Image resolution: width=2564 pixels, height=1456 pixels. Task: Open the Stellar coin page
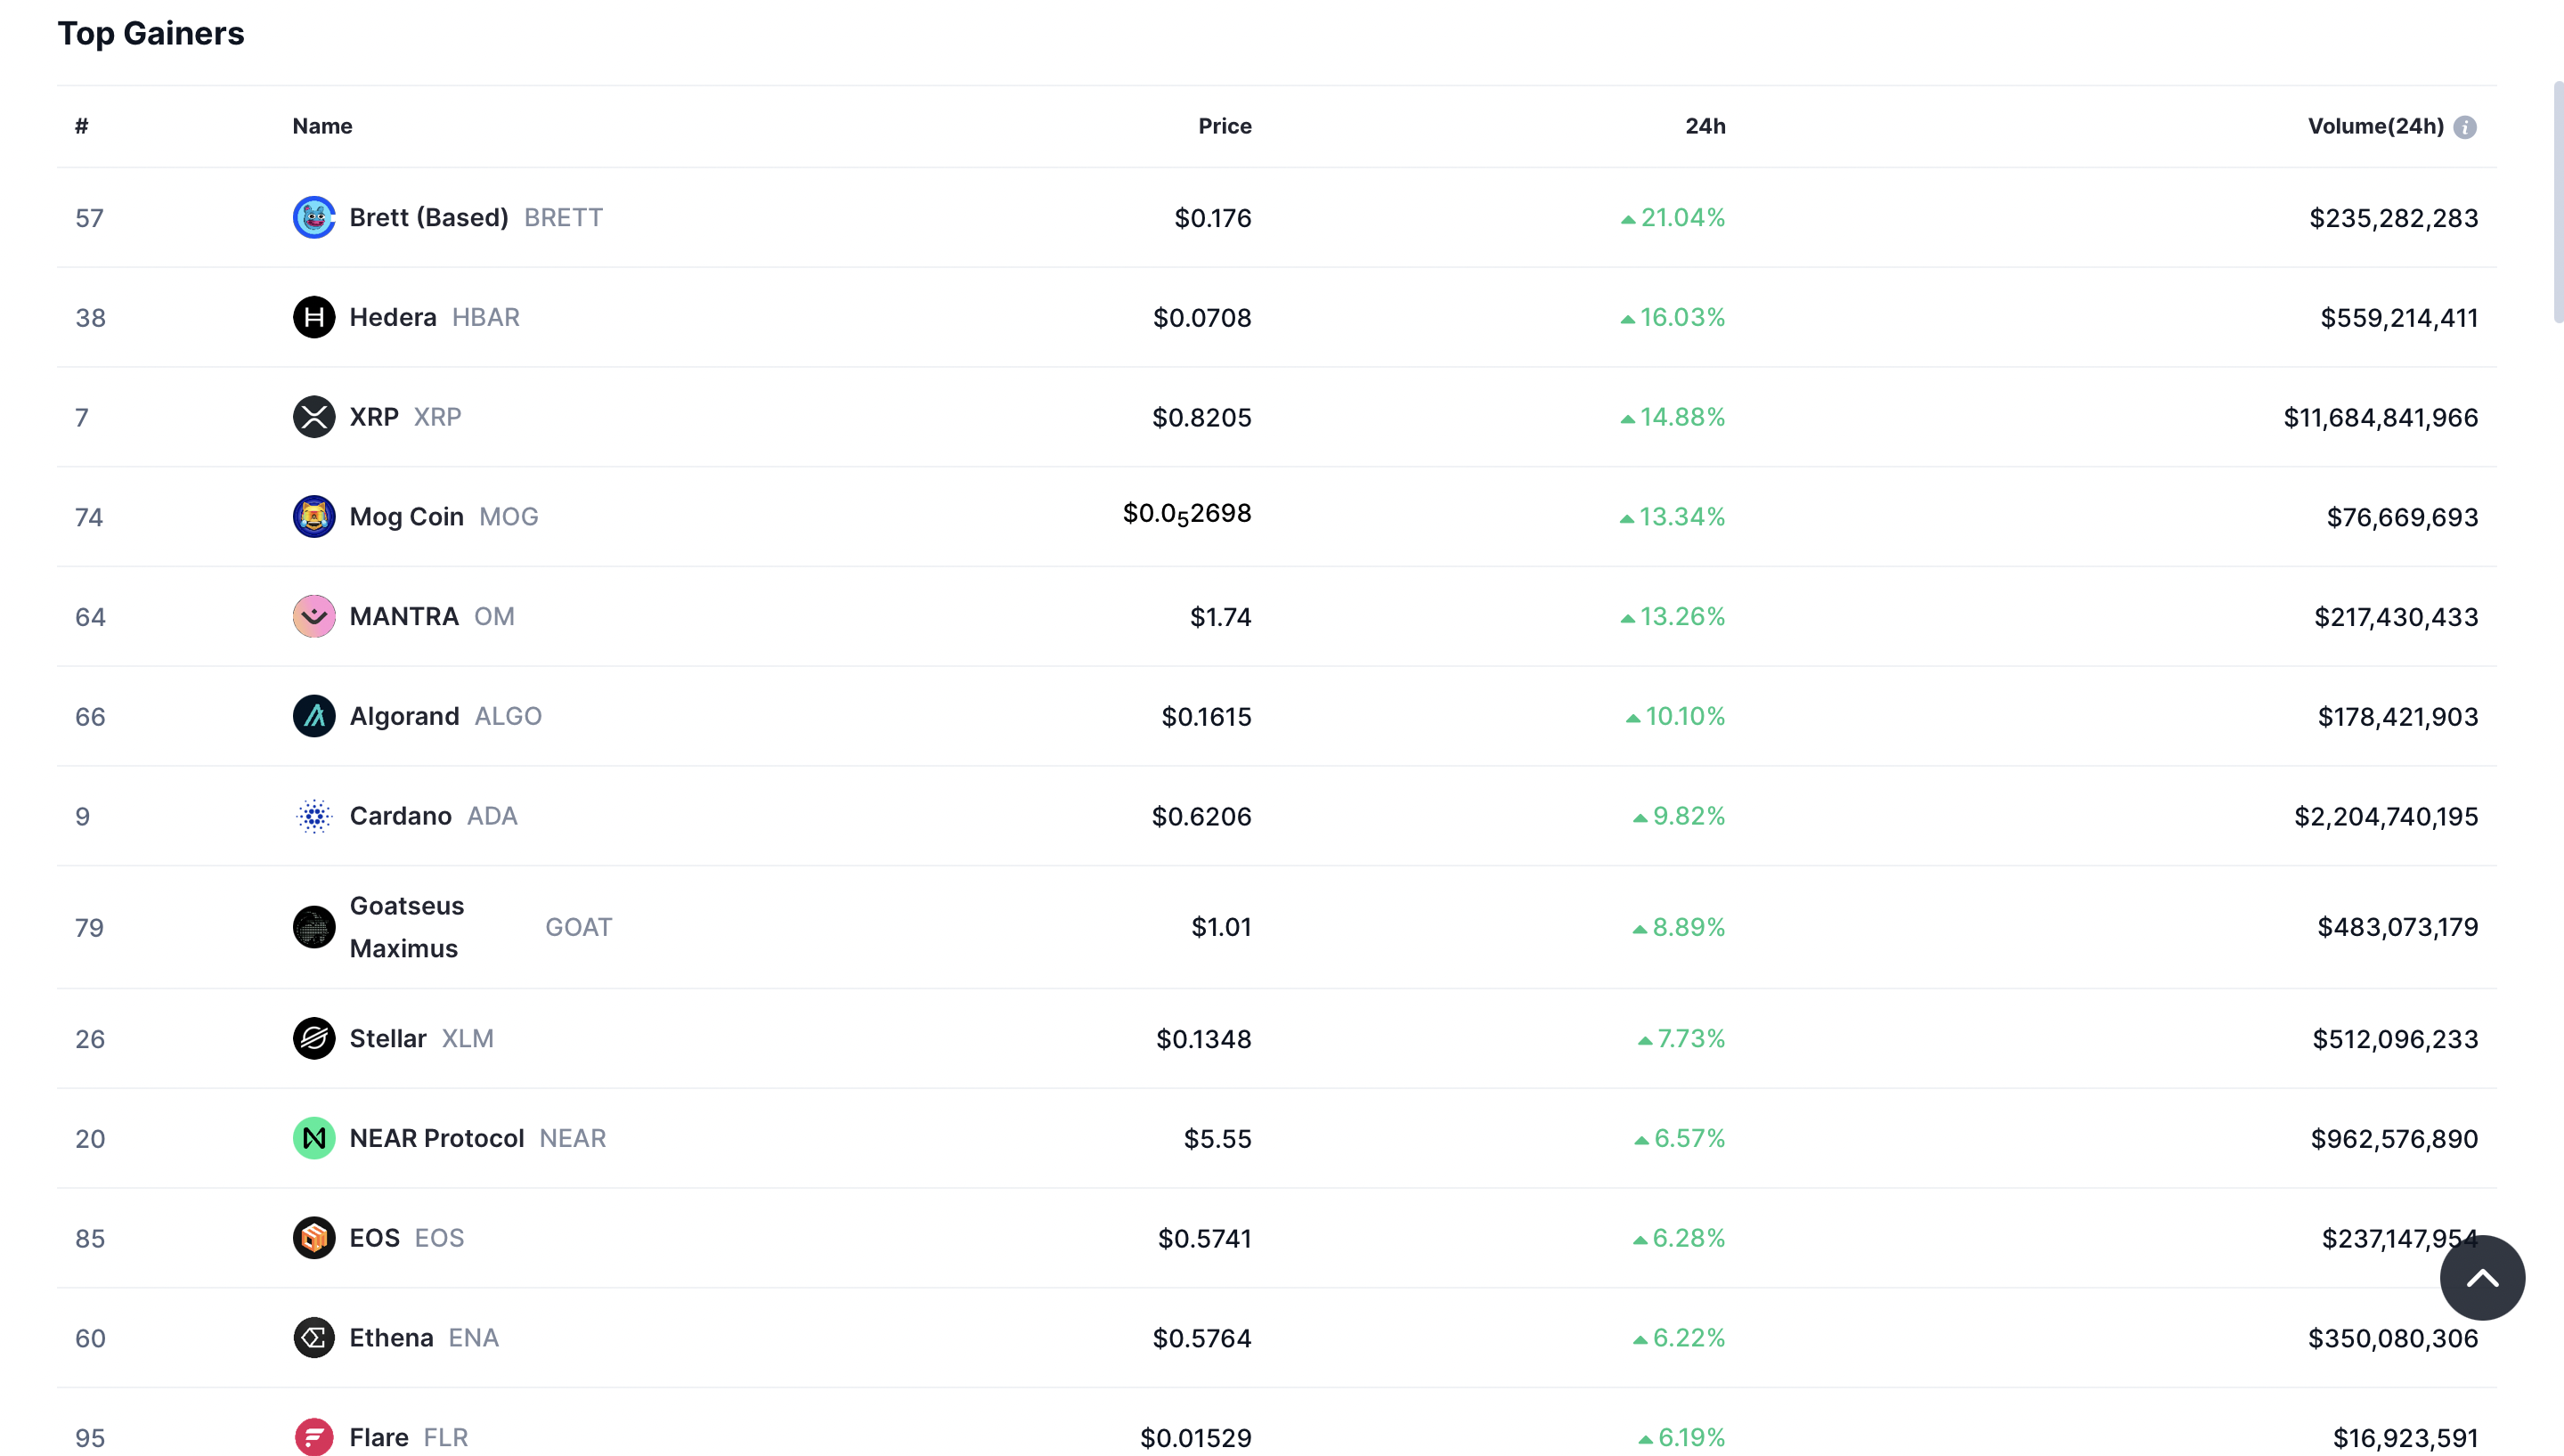coord(388,1038)
